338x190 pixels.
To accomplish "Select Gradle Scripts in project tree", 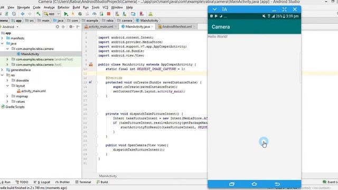I will (x=15, y=107).
